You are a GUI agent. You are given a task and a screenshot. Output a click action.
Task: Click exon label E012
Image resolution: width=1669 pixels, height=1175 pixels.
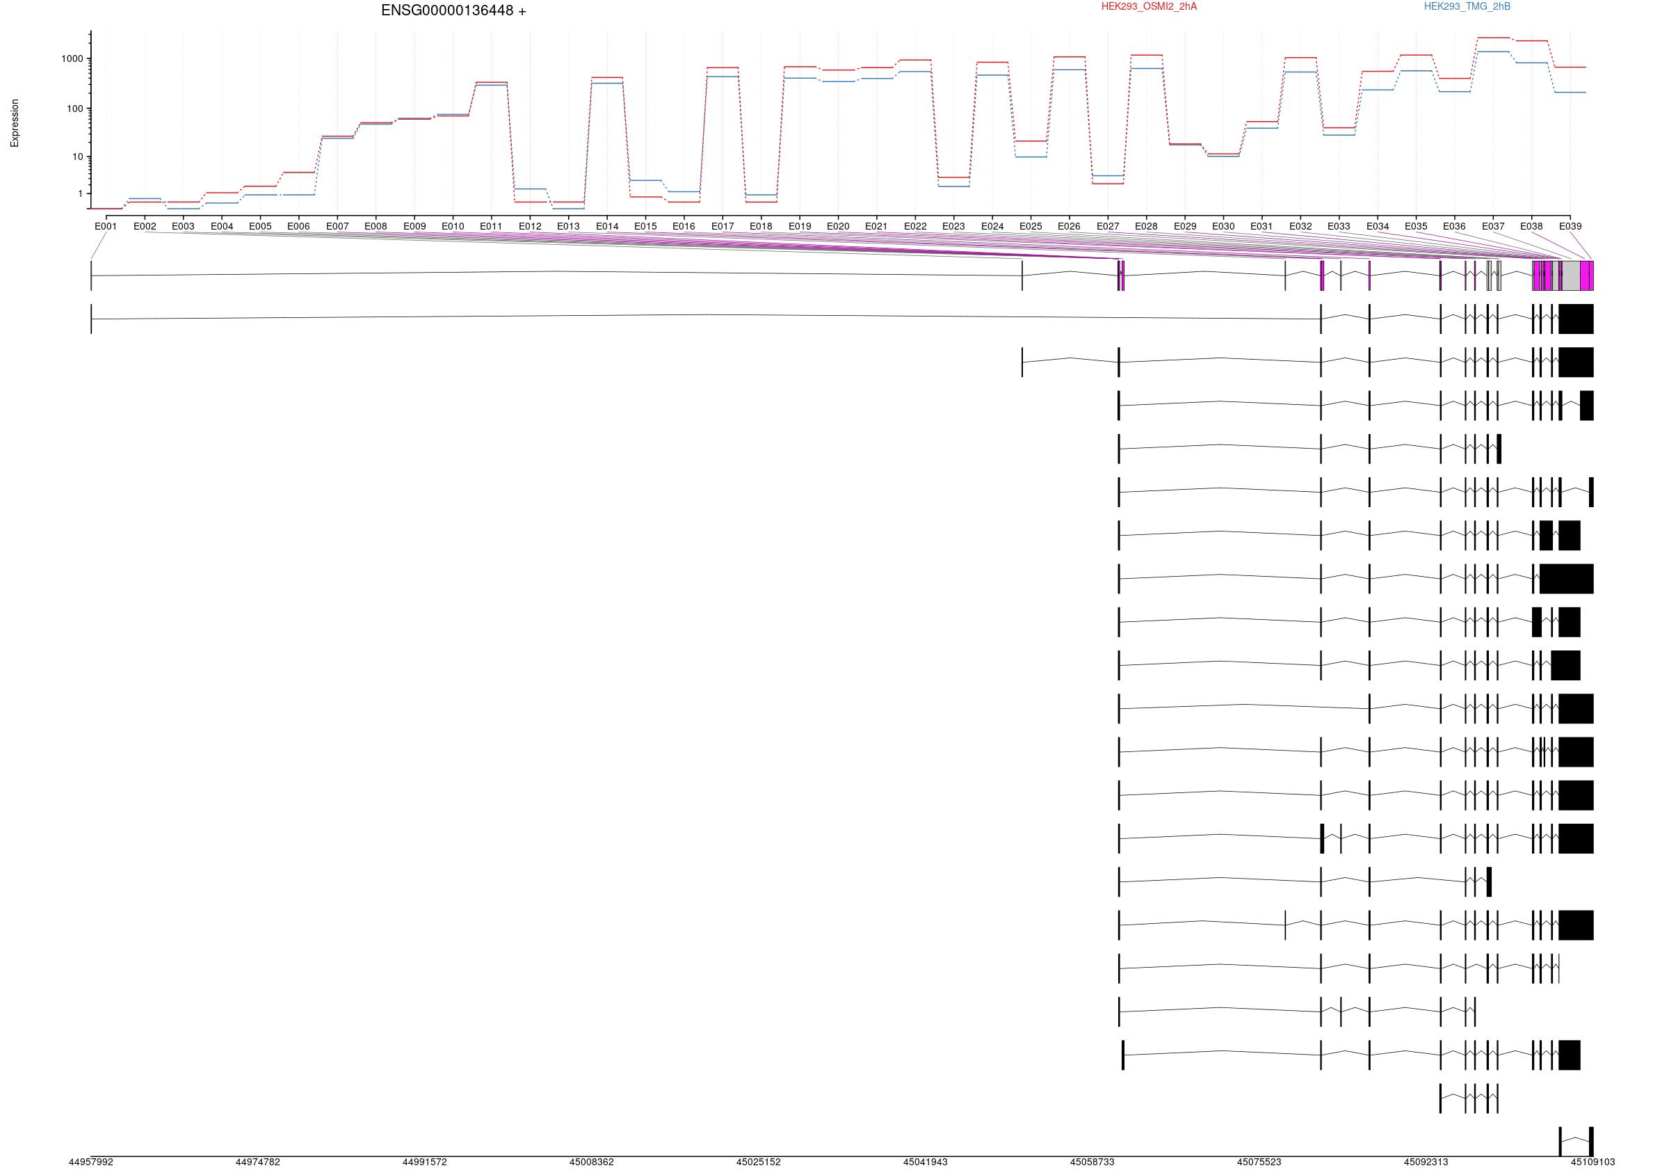click(x=530, y=226)
